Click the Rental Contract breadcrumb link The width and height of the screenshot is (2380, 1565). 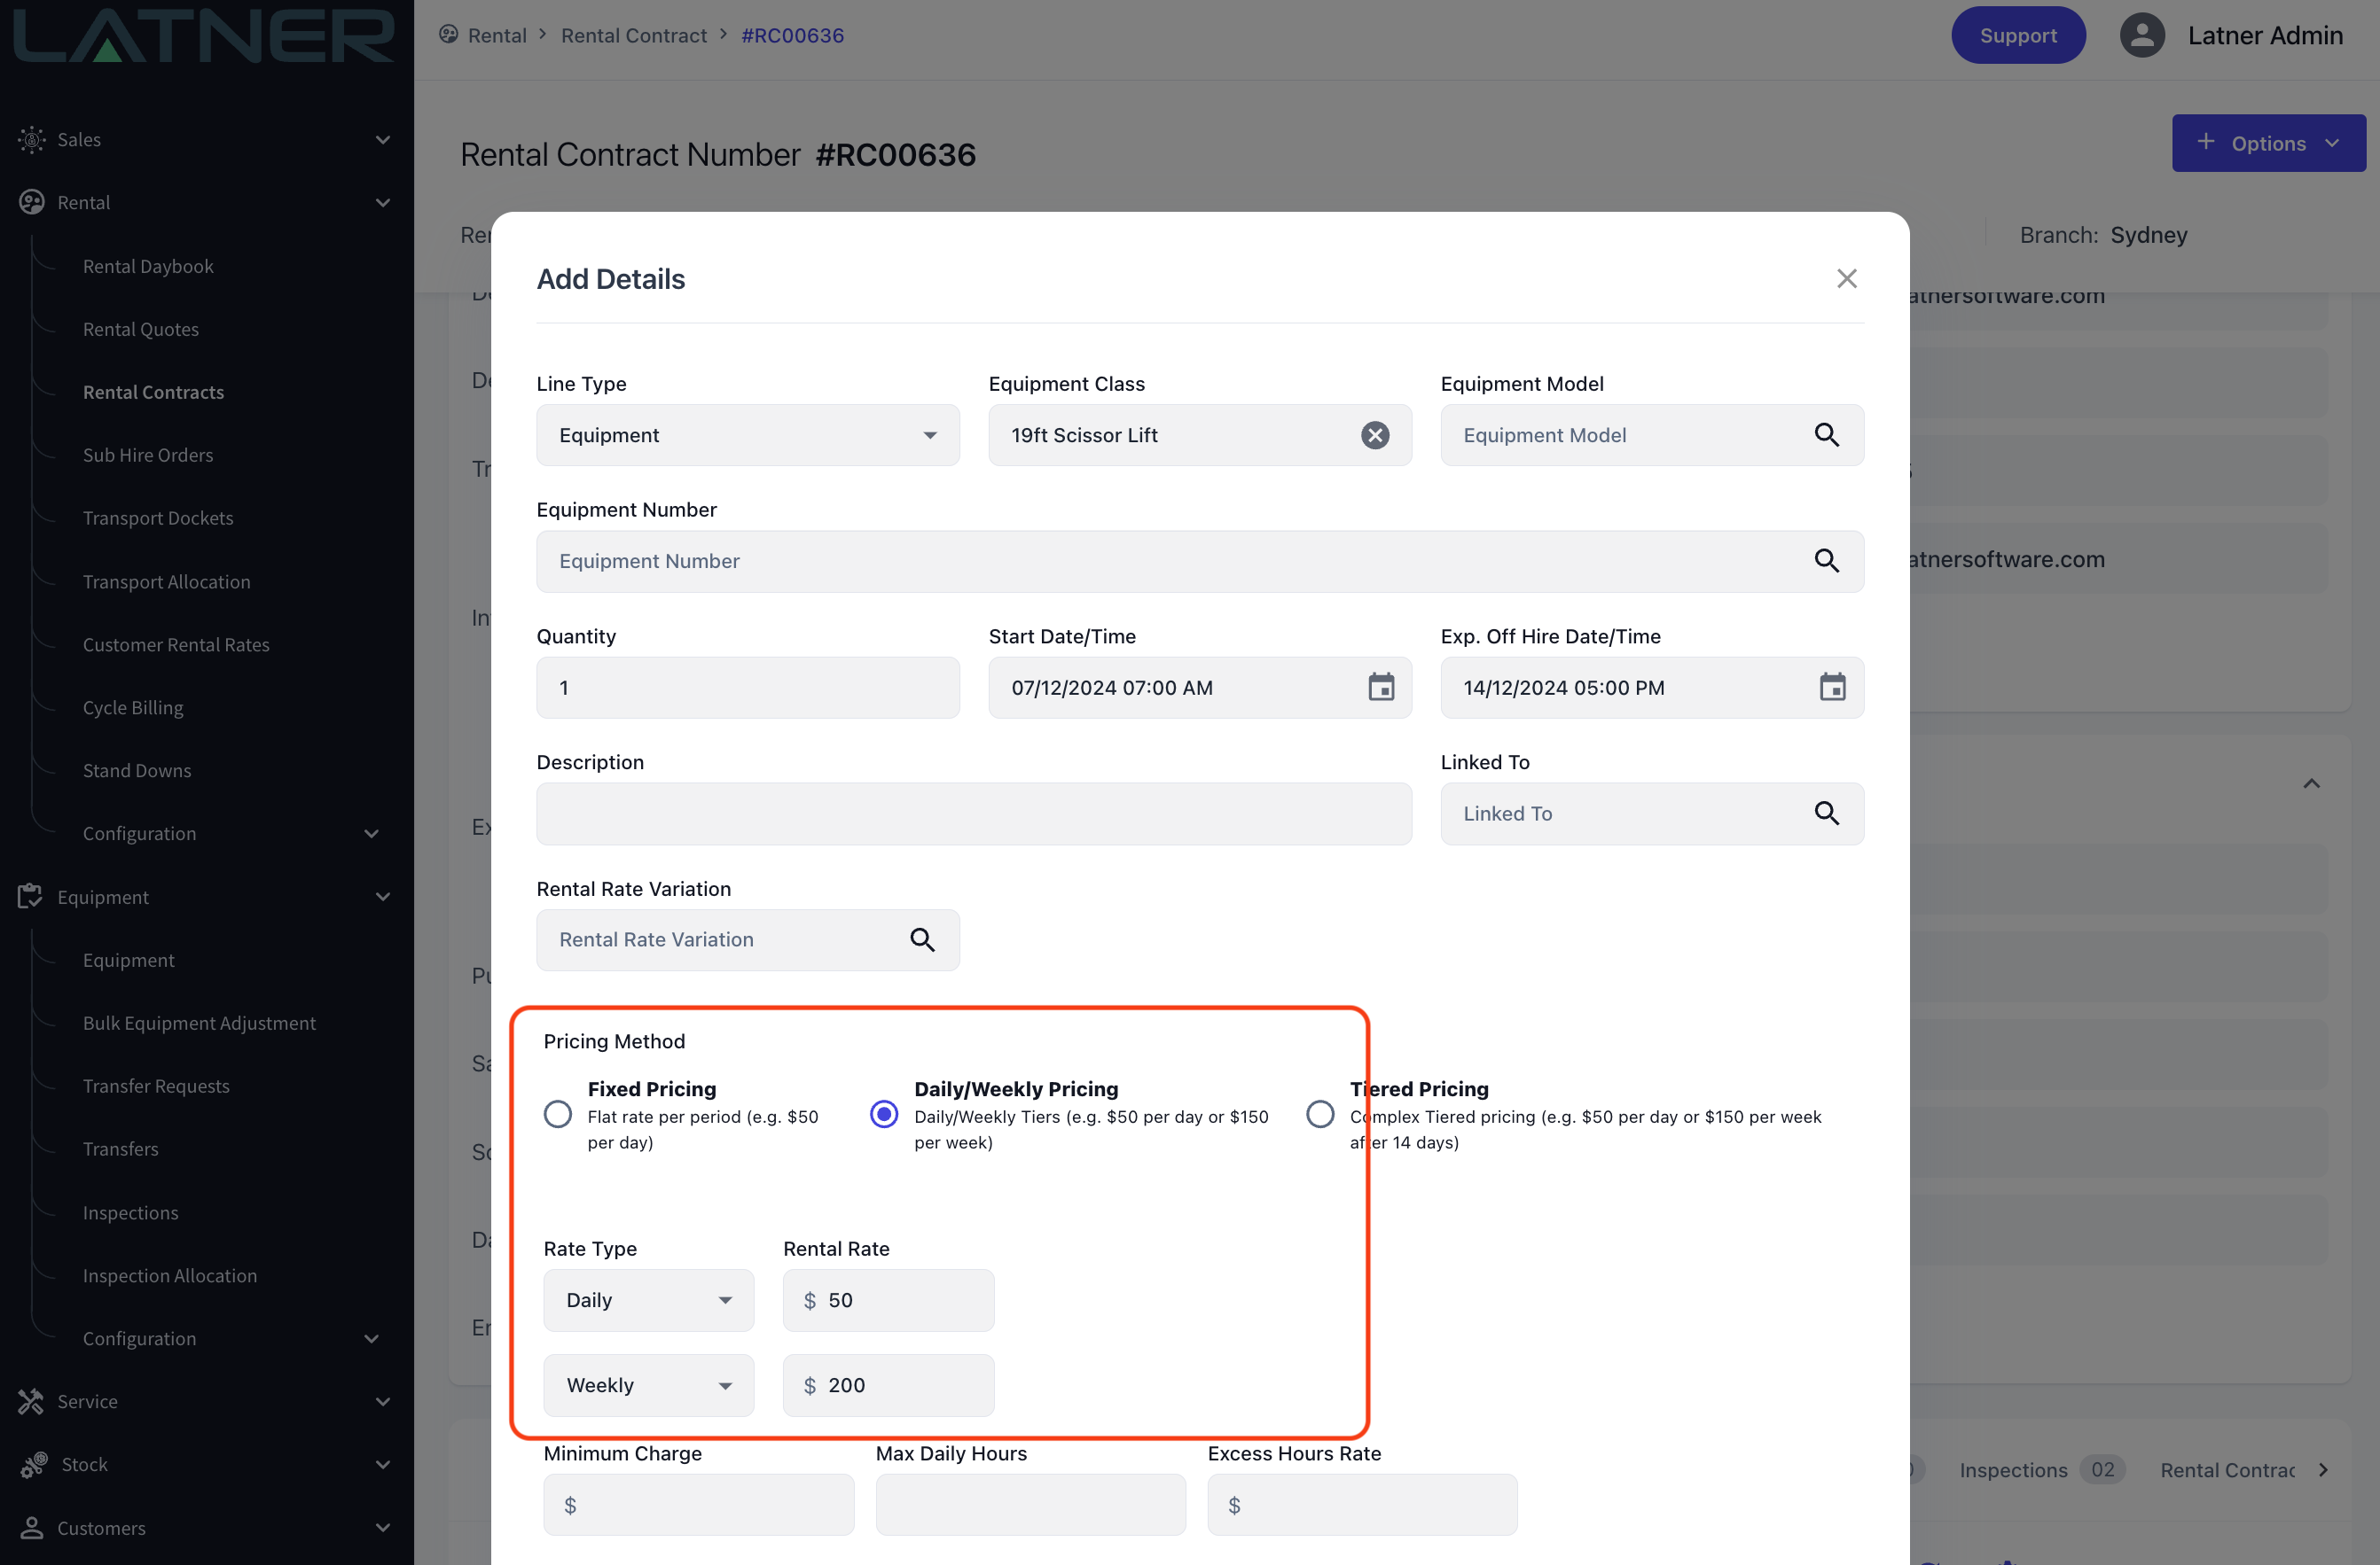point(633,35)
